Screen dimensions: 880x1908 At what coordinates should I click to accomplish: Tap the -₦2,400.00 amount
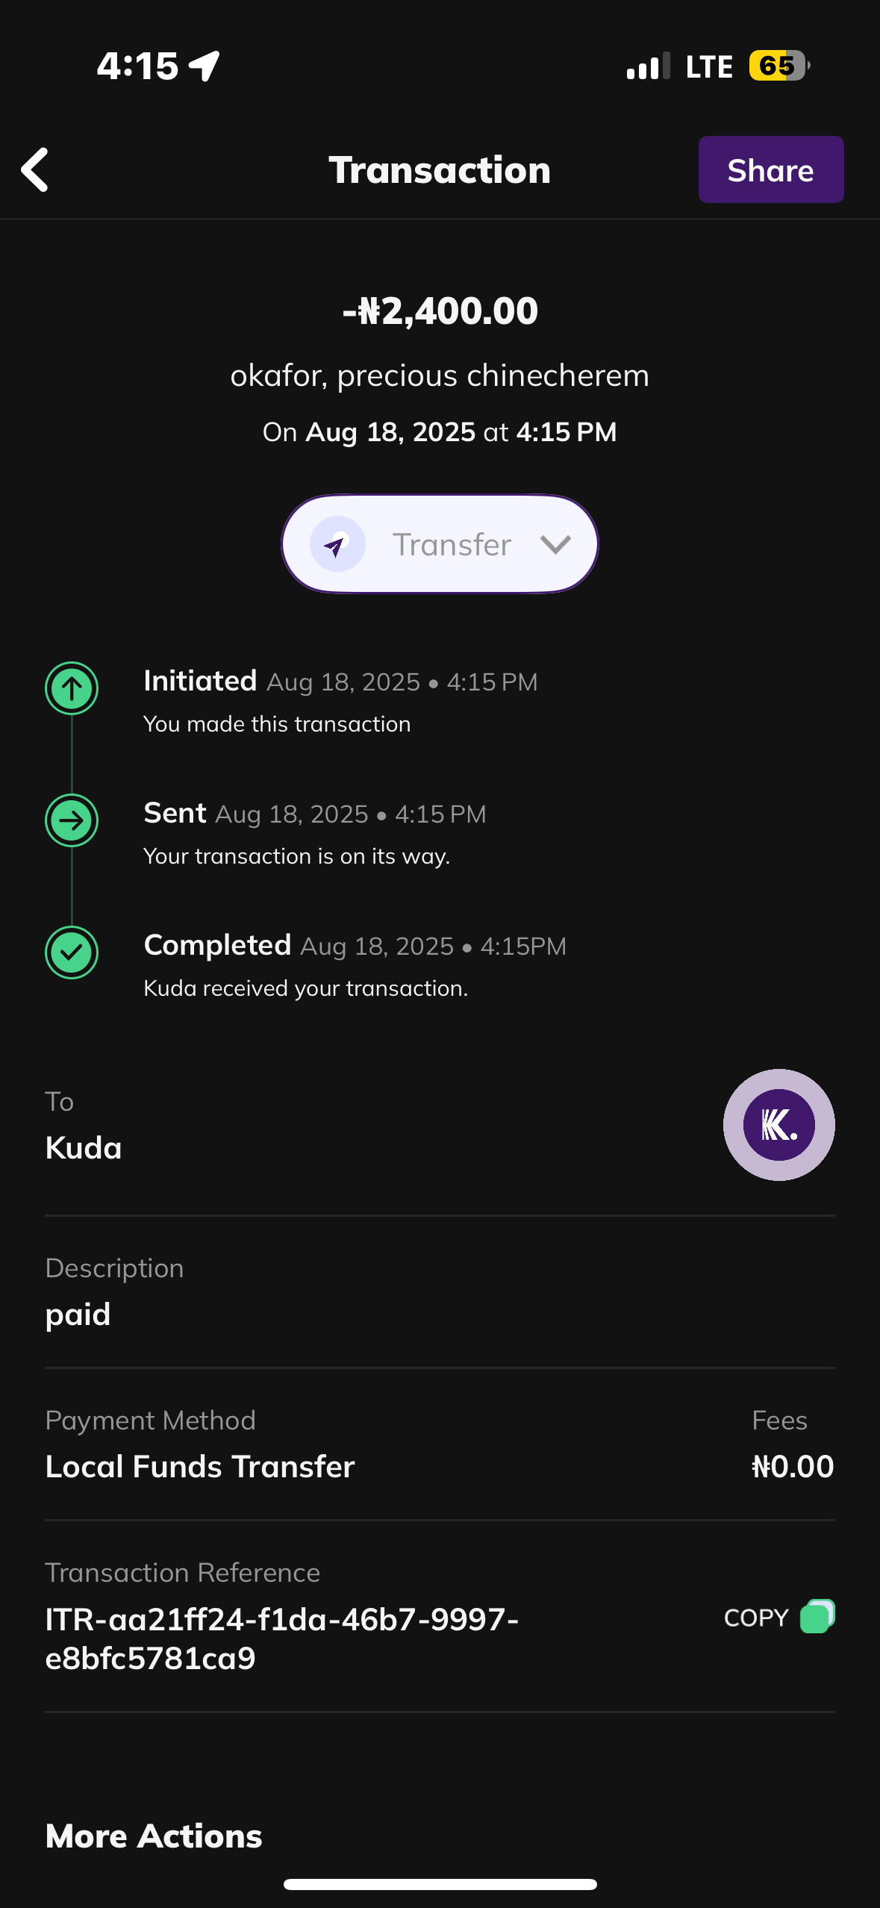(440, 311)
